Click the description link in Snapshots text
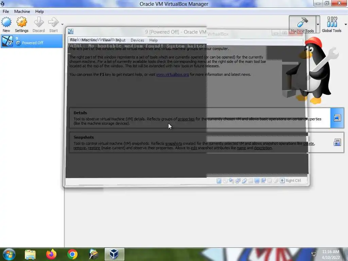 (x=263, y=148)
